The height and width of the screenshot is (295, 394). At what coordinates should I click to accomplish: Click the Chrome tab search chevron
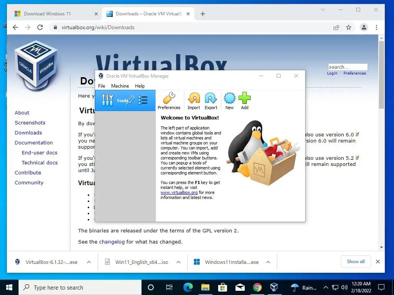(323, 10)
